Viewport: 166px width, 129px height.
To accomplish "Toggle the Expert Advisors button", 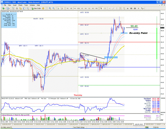I will (x=43, y=8).
